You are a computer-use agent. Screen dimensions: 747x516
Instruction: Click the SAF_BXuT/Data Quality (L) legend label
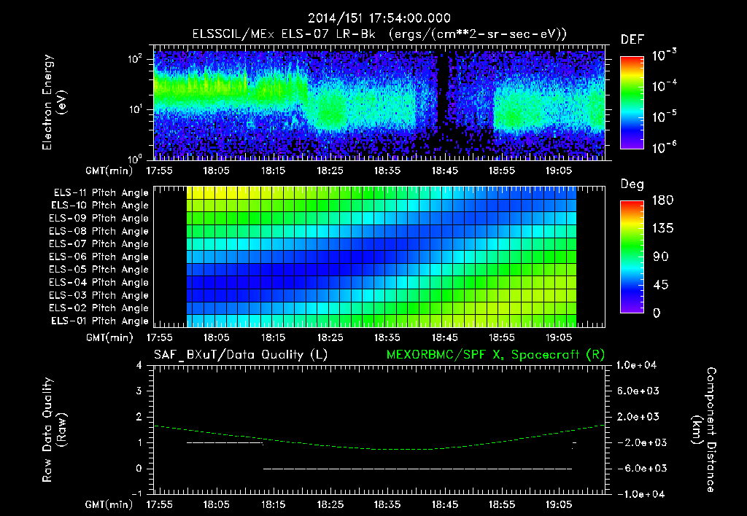coord(241,355)
